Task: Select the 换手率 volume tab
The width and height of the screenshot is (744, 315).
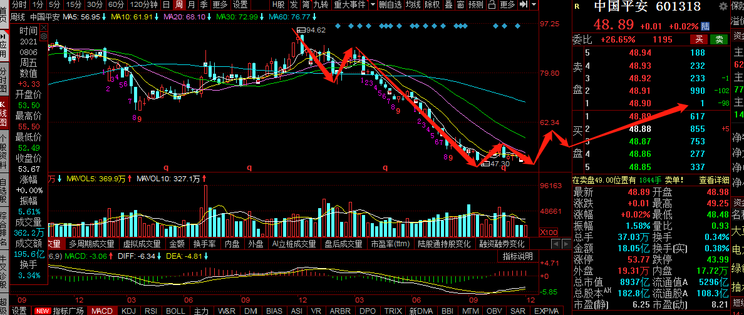Action: 204,244
